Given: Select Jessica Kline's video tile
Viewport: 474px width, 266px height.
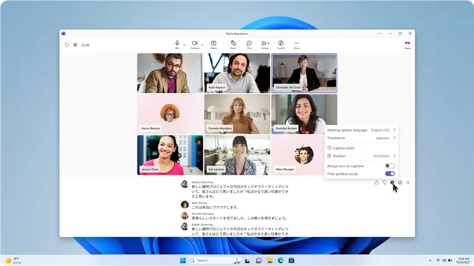Looking at the screenshot, I should pyautogui.click(x=170, y=155).
